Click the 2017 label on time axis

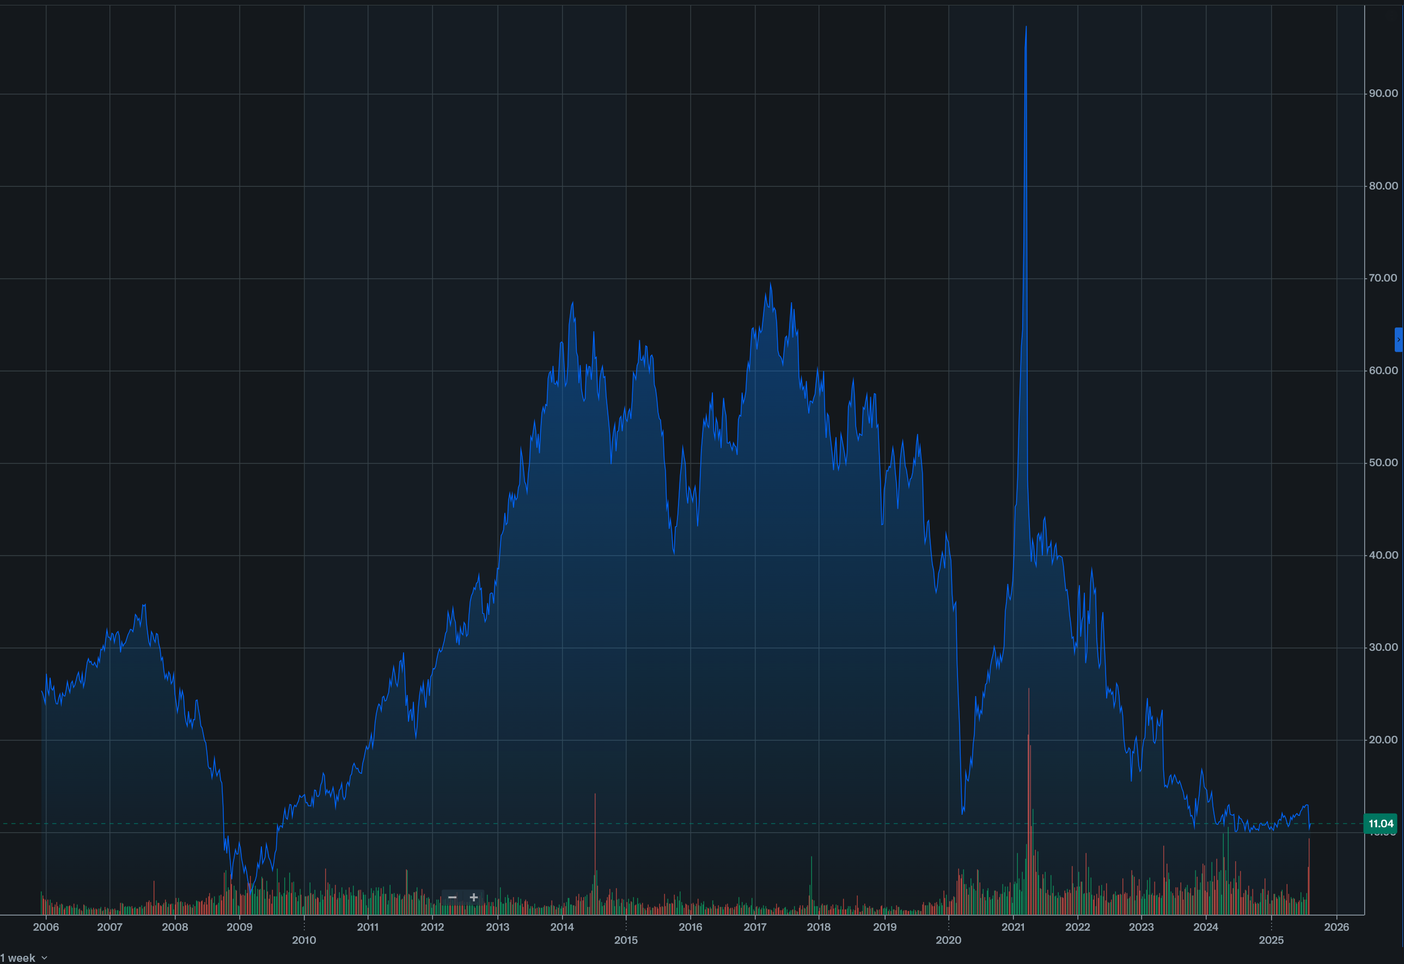coord(755,926)
